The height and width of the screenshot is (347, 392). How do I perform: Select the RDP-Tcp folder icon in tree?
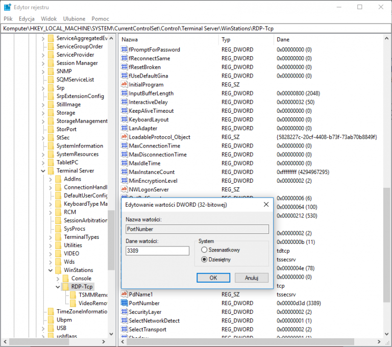pyautogui.click(x=66, y=287)
